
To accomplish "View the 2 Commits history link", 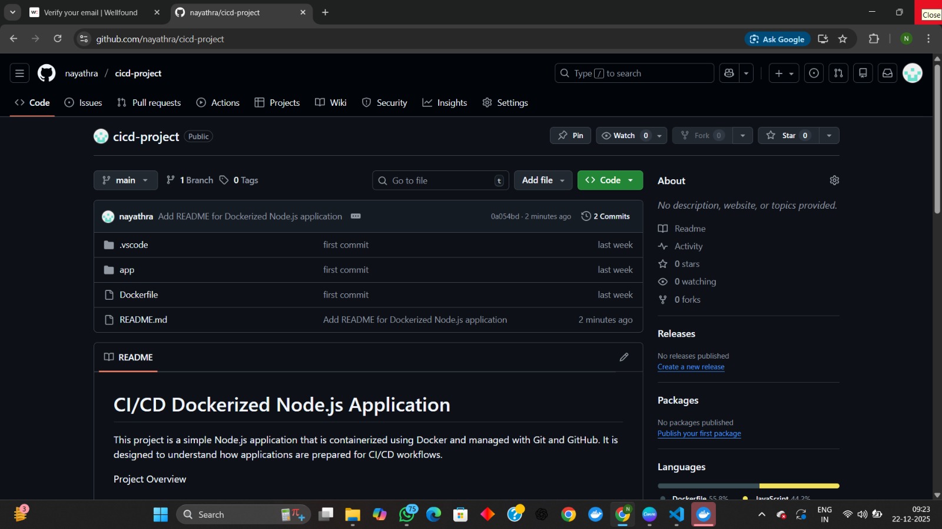I will click(x=605, y=216).
